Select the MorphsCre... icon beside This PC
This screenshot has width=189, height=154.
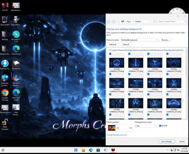16,7
